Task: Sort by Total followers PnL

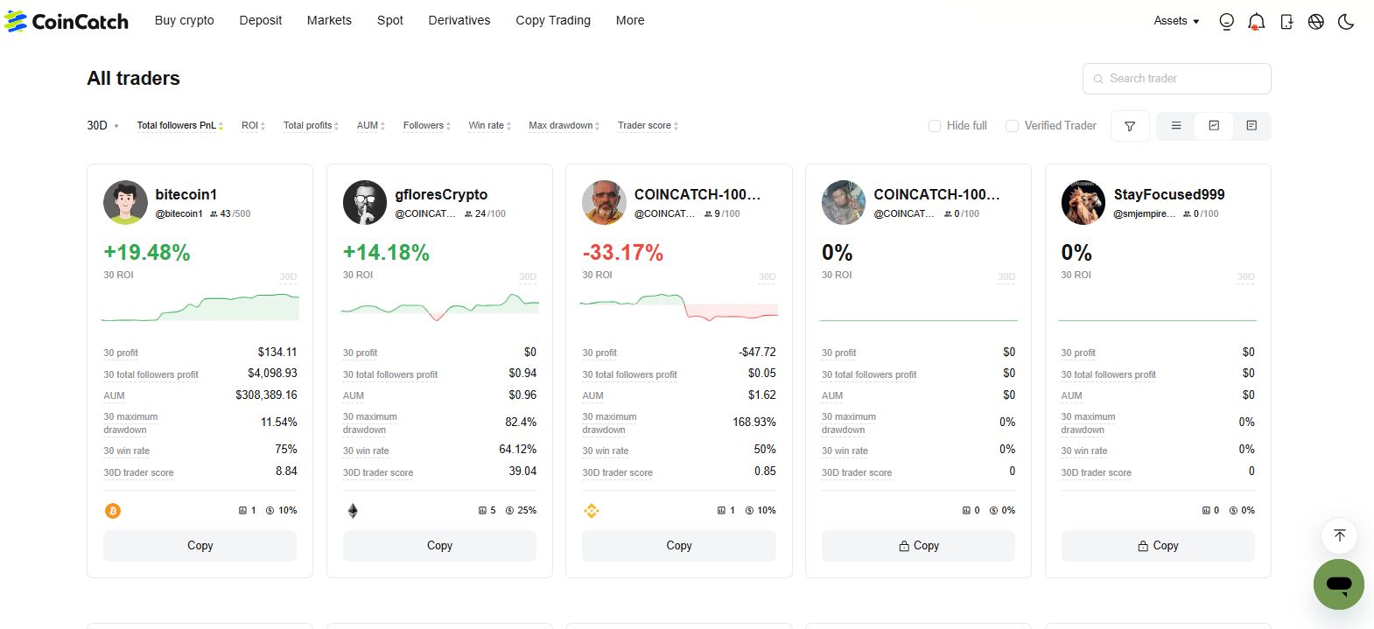Action: pos(179,126)
